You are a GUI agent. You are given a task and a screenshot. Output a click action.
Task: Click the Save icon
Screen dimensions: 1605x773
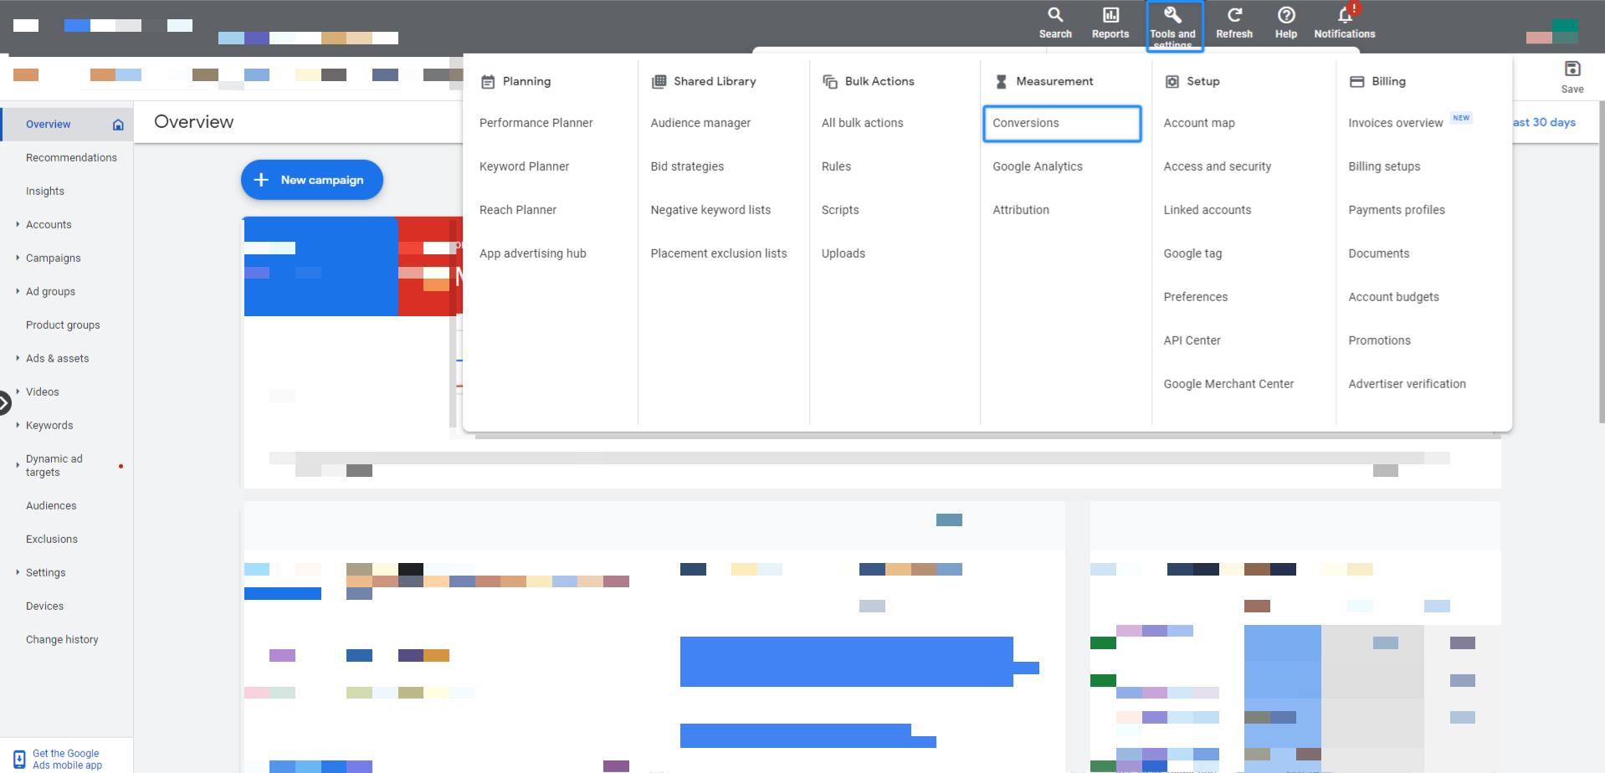pos(1572,69)
